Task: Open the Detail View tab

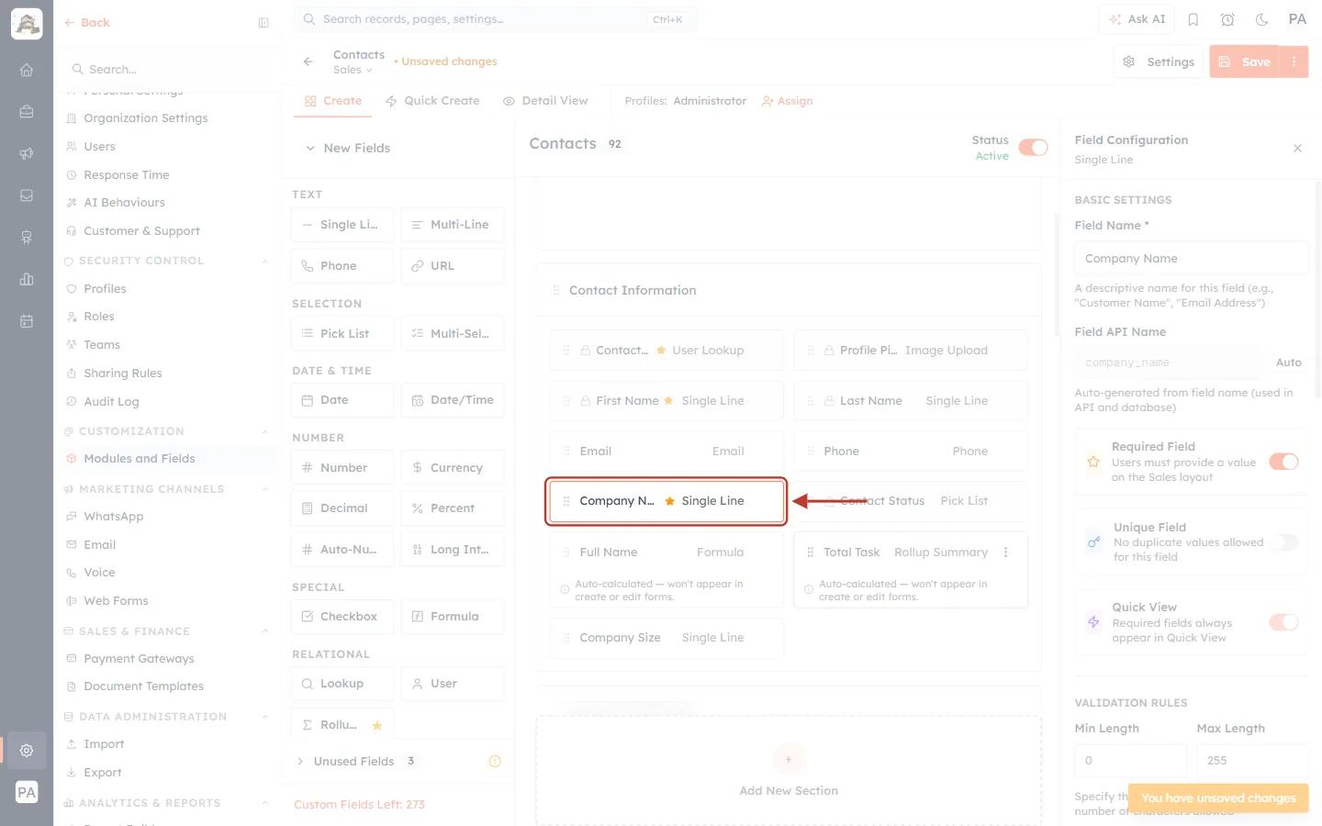Action: [545, 101]
